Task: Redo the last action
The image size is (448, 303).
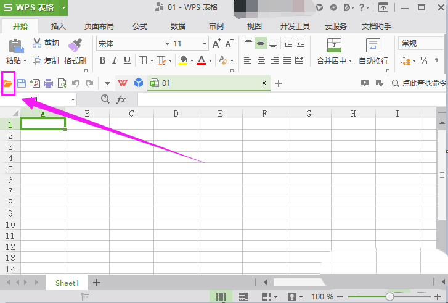Action: pos(89,83)
